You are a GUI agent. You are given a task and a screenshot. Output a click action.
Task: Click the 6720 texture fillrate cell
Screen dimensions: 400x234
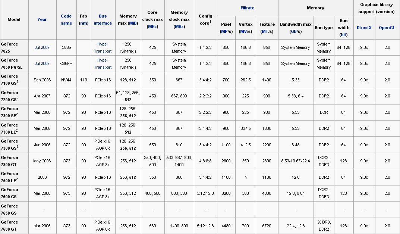267,226
